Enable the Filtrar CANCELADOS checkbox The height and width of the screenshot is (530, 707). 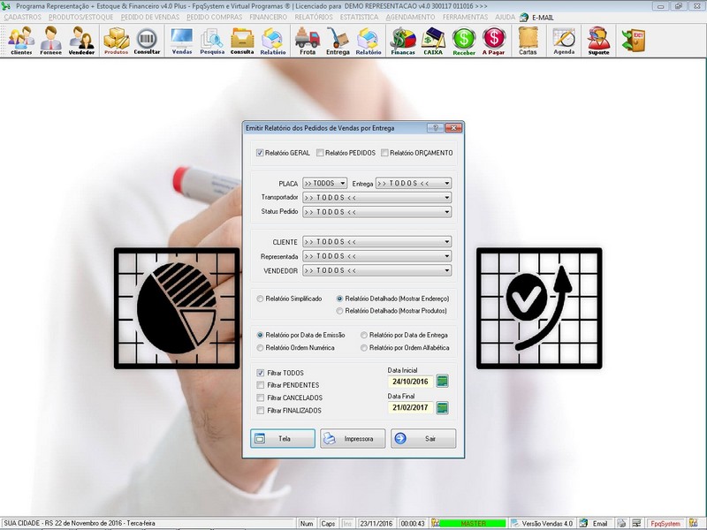coord(260,397)
